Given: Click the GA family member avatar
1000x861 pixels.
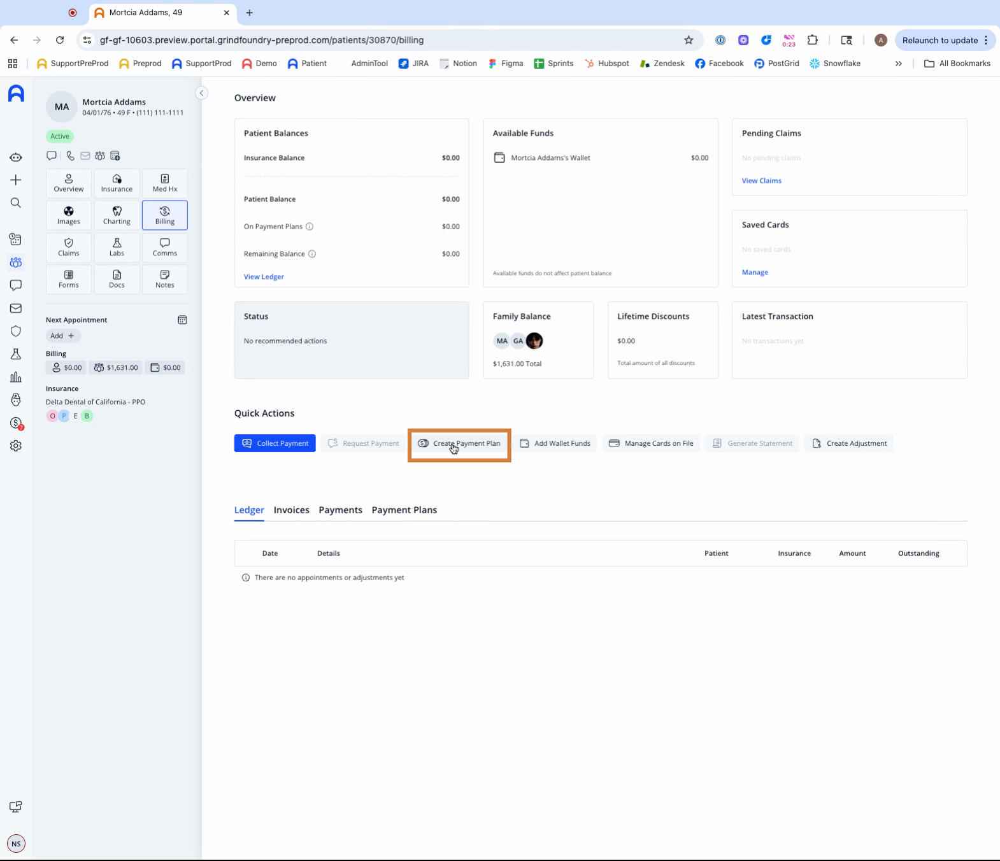Looking at the screenshot, I should [x=518, y=341].
